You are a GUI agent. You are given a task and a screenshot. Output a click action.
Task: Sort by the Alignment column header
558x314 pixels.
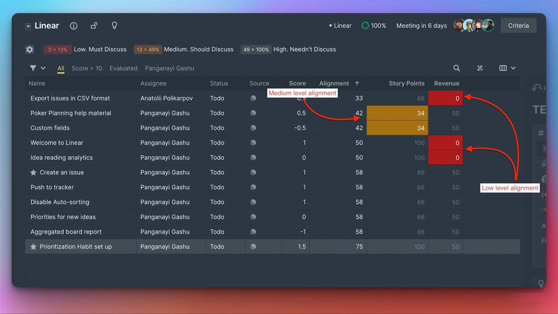(x=334, y=83)
